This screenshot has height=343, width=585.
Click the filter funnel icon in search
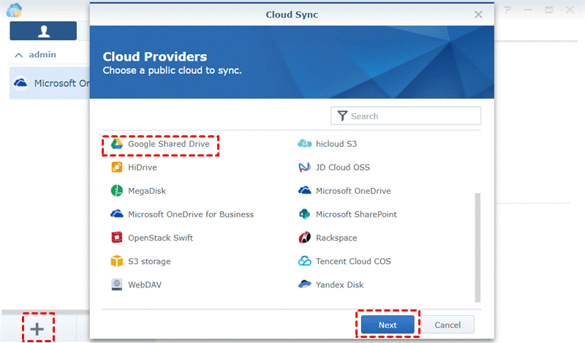pyautogui.click(x=342, y=116)
